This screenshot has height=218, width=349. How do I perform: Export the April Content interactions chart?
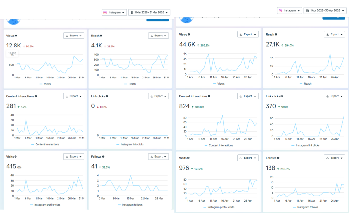(x=248, y=96)
